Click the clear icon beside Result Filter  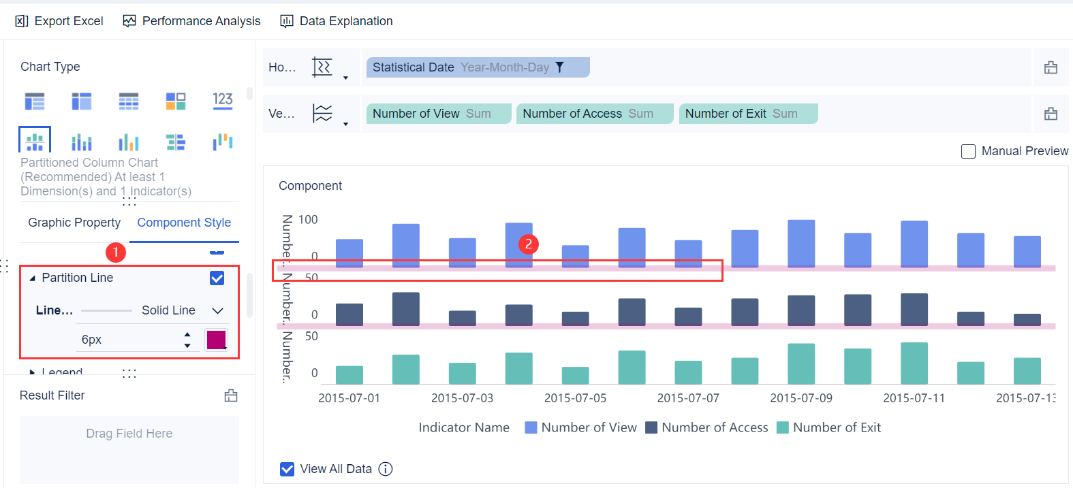[231, 395]
